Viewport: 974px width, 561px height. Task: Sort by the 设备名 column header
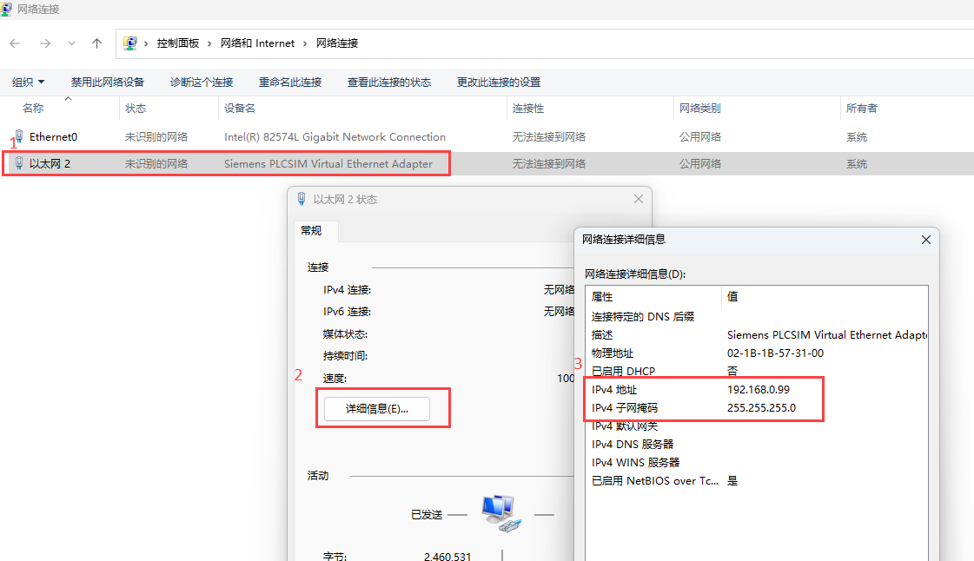(x=240, y=109)
